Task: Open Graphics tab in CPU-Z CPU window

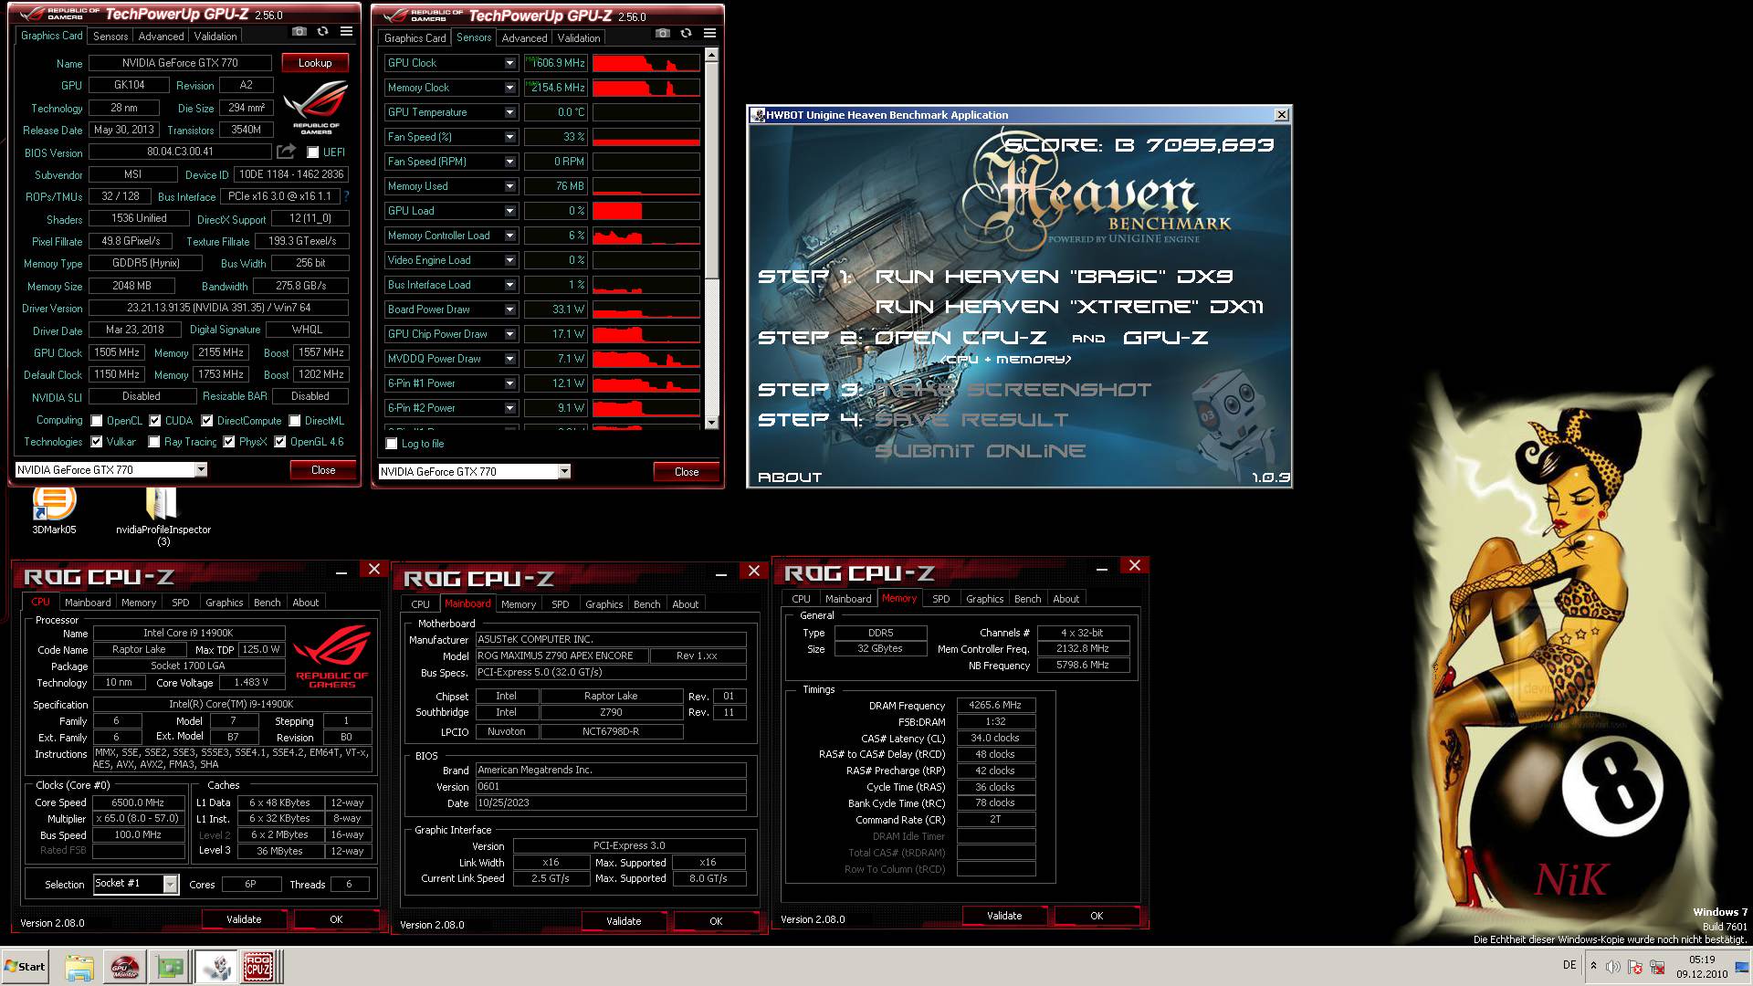Action: coord(224,603)
